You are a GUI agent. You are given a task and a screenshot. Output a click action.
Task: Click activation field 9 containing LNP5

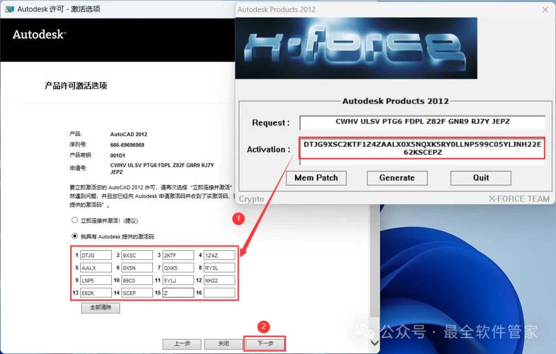click(96, 281)
